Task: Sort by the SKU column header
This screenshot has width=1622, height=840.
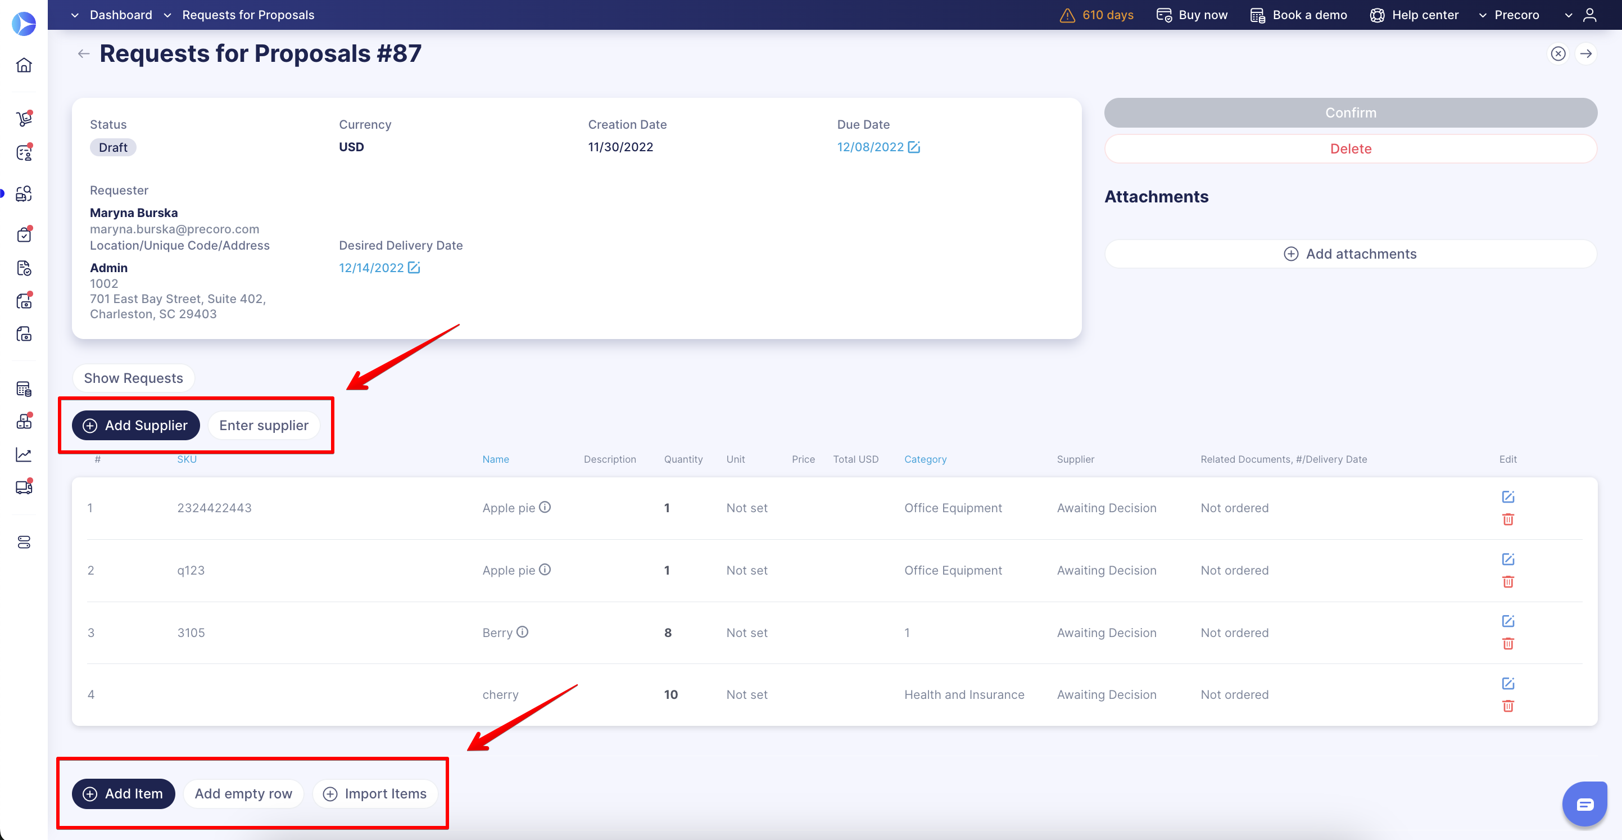Action: coord(187,459)
